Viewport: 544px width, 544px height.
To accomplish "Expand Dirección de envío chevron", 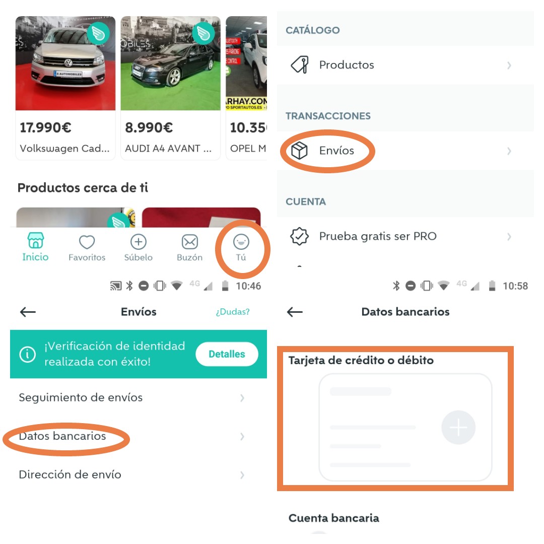I will pos(242,475).
